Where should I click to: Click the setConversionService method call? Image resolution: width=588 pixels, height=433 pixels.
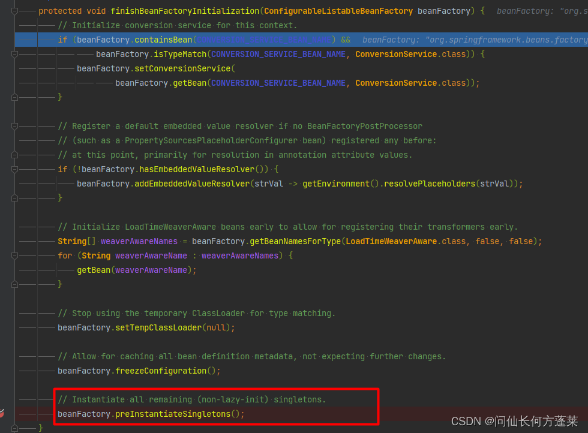click(182, 68)
